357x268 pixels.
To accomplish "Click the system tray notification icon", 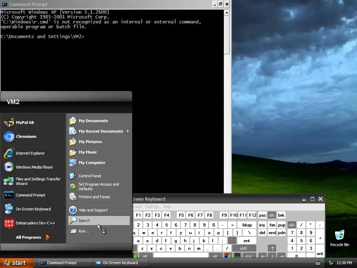I will (331, 263).
